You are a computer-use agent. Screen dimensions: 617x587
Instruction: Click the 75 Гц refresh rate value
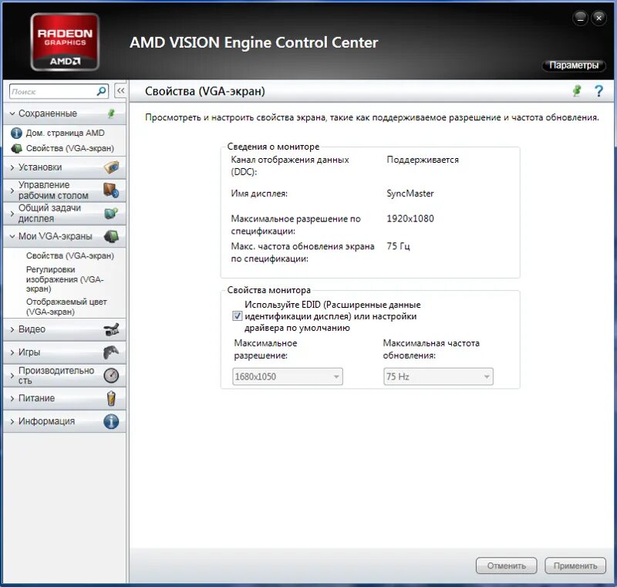point(398,246)
